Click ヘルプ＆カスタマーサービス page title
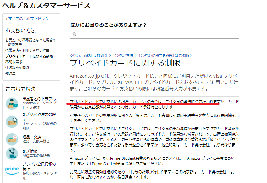Screen dimensions: 267x183 click(46, 5)
